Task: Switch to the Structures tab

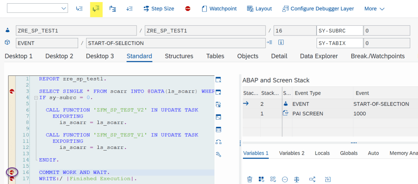Action: click(179, 56)
